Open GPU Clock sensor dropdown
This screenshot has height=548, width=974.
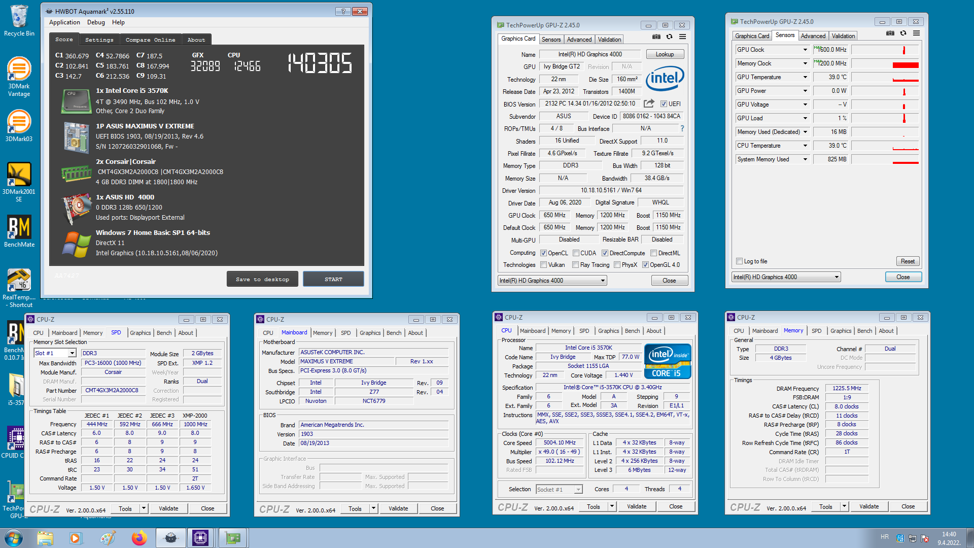pyautogui.click(x=805, y=50)
